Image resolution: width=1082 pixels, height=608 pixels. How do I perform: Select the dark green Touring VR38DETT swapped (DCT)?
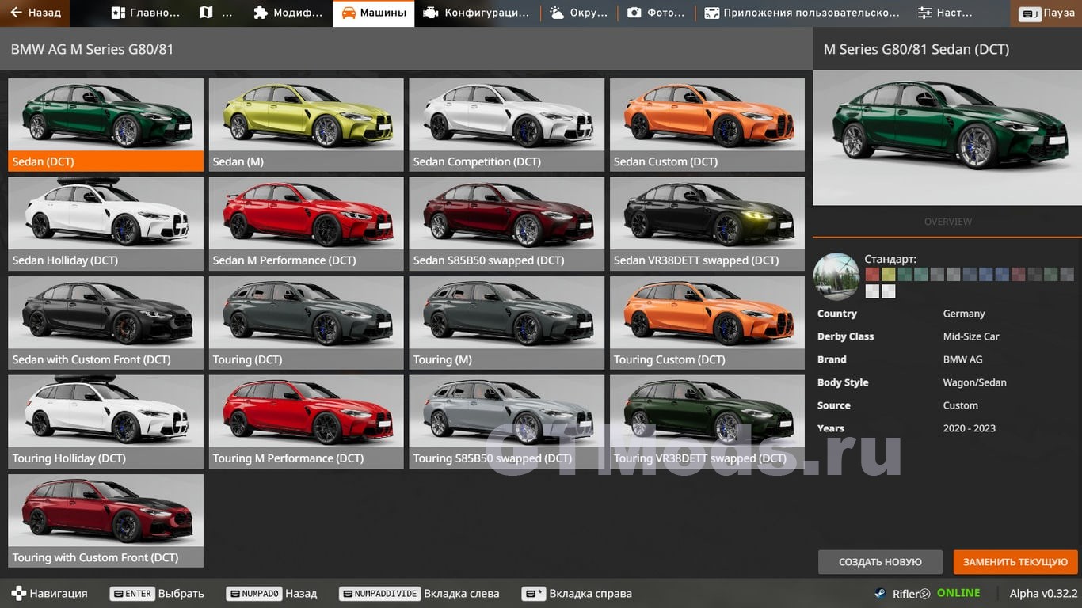click(x=707, y=422)
